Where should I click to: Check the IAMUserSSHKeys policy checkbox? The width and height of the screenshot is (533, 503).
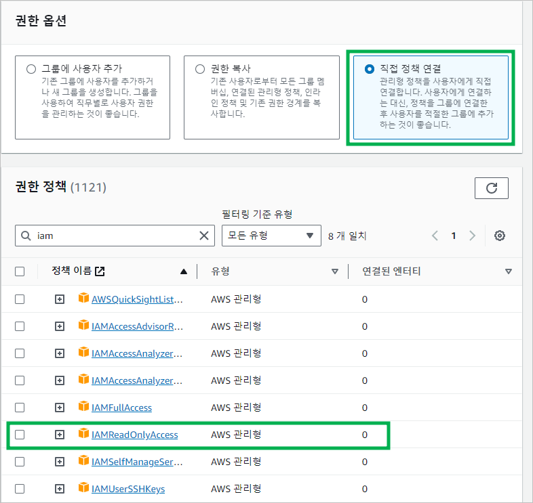pyautogui.click(x=20, y=489)
